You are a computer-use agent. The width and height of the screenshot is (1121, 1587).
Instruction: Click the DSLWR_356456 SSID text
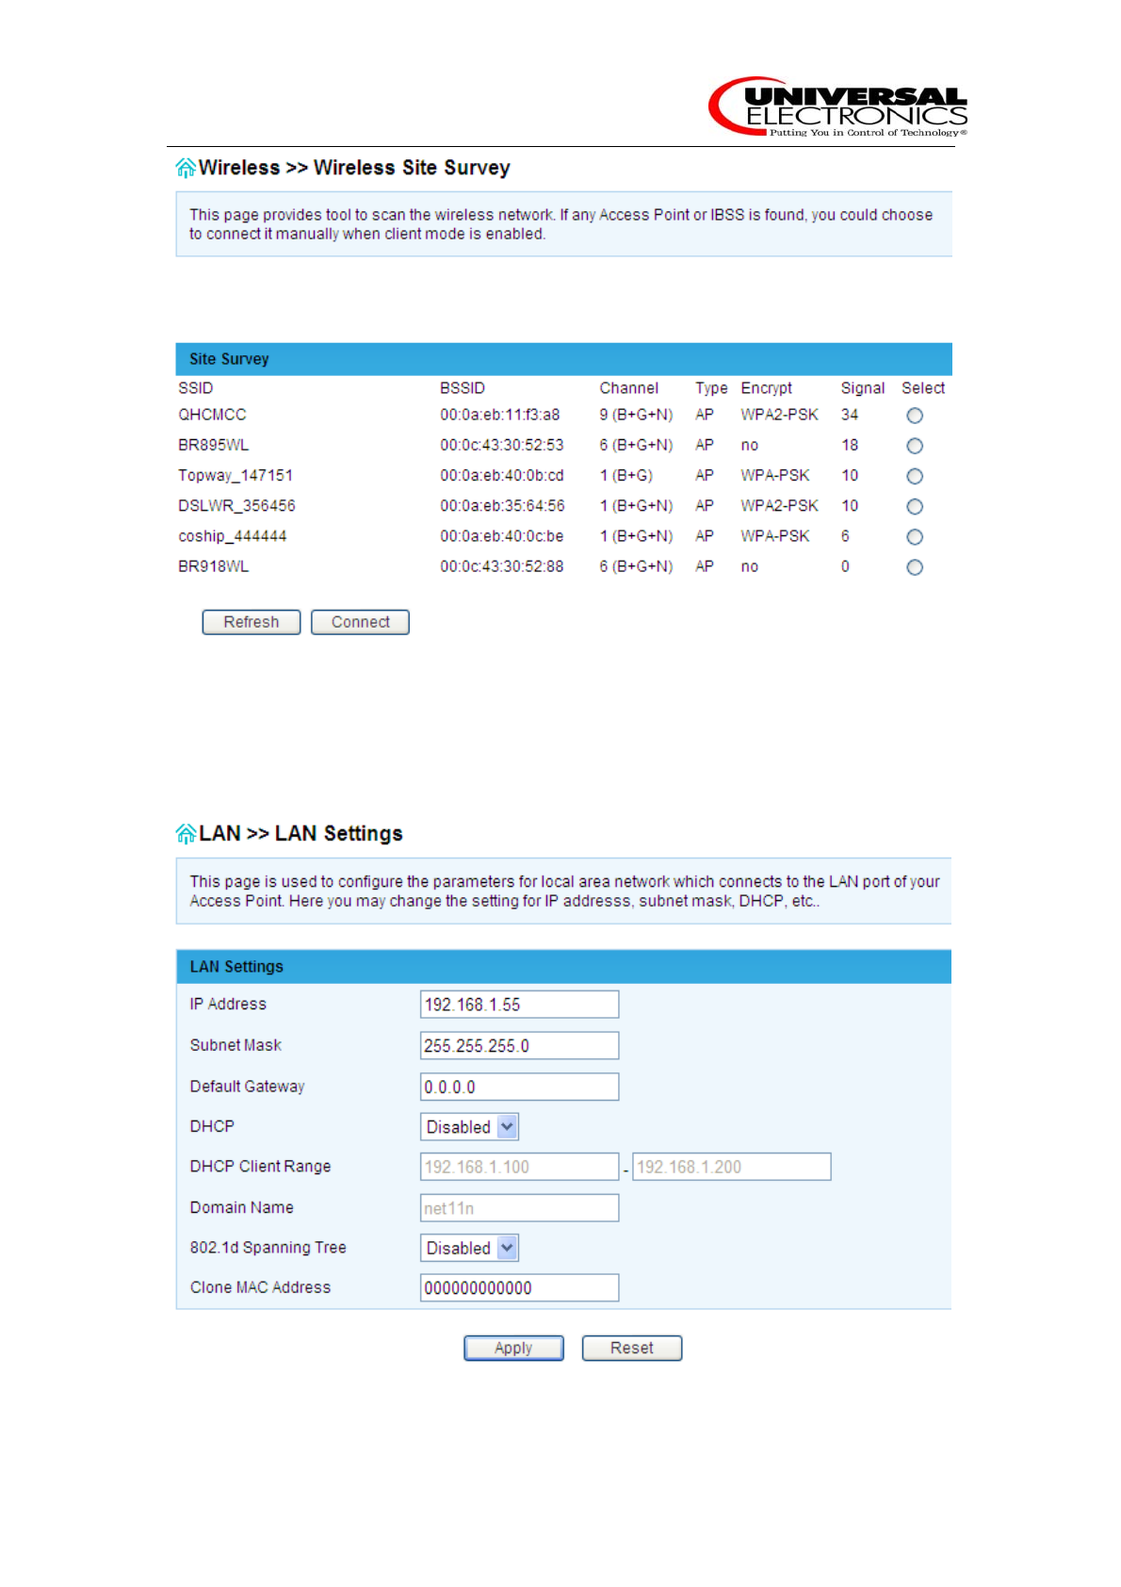[x=236, y=506]
